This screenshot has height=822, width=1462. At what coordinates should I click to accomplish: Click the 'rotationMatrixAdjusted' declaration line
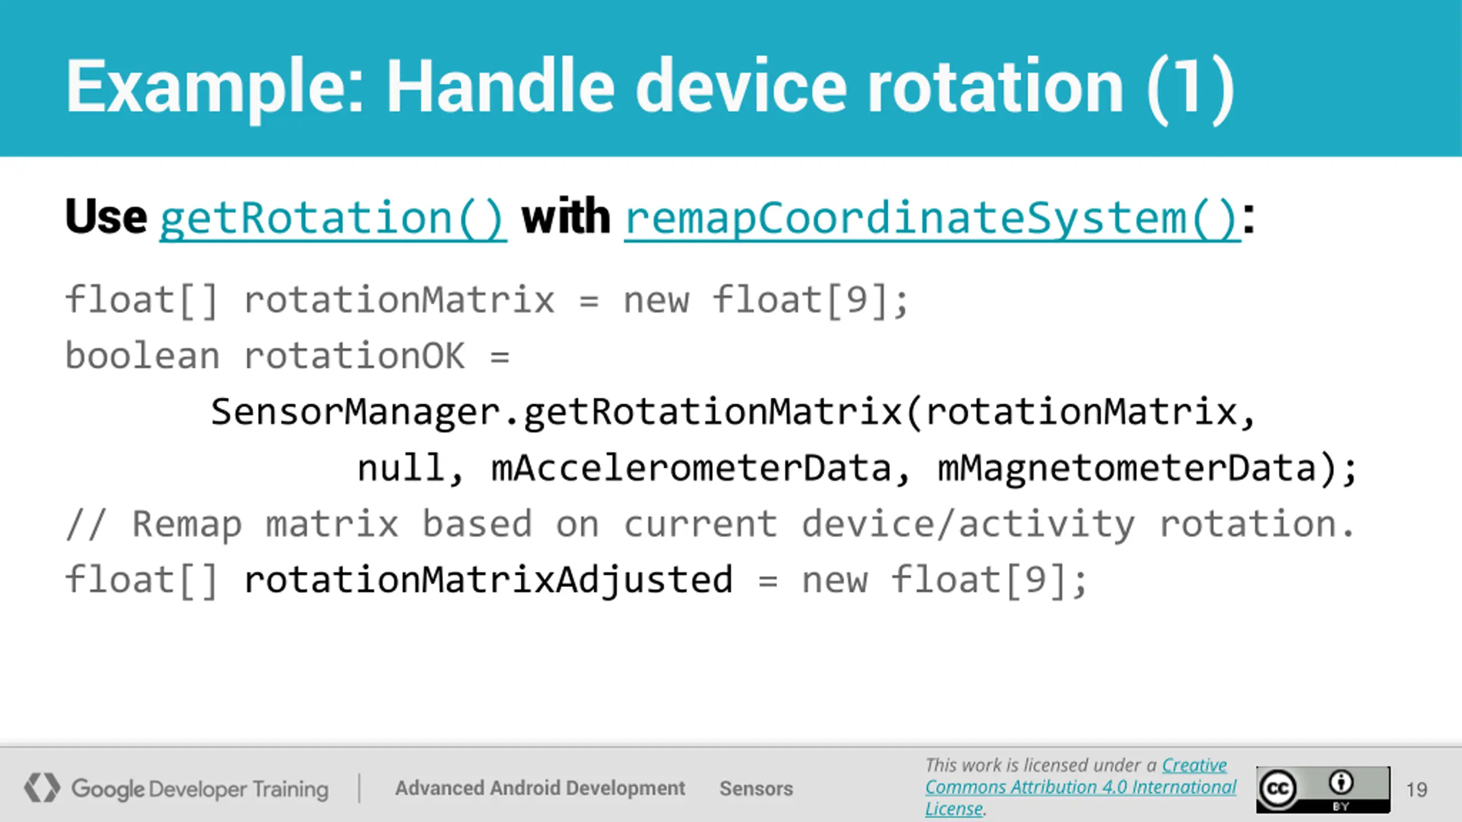point(576,581)
